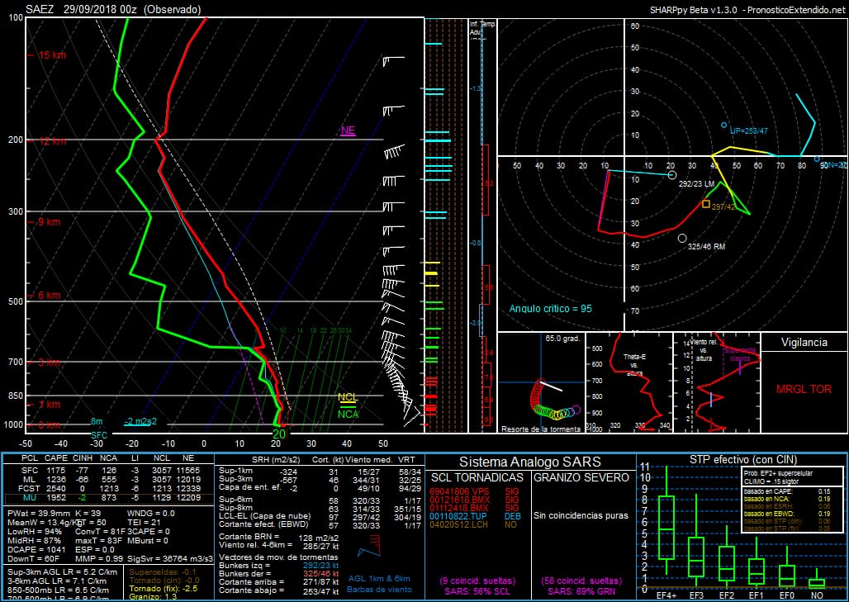Open the 00110822.TUP analog sounding
The image size is (849, 602).
[457, 515]
